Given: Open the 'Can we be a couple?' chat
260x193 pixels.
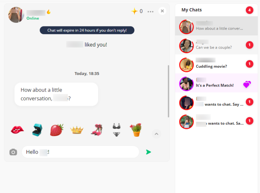Looking at the screenshot, I should click(x=216, y=45).
